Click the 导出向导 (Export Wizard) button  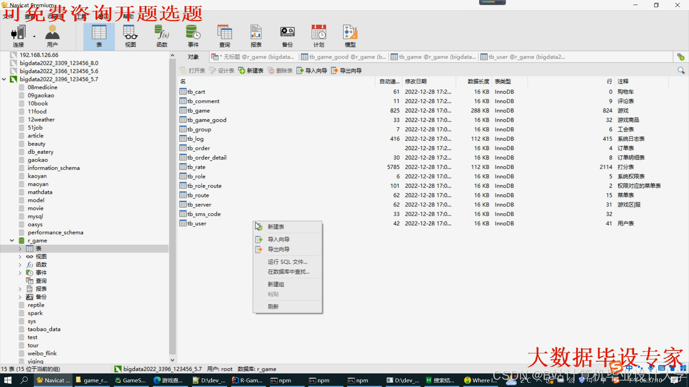click(x=346, y=71)
